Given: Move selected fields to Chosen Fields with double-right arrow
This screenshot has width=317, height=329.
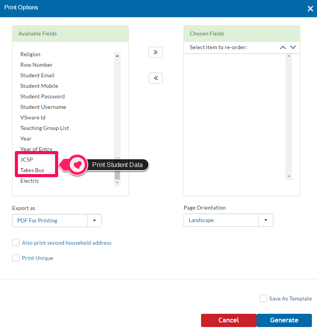Looking at the screenshot, I should pos(155,52).
